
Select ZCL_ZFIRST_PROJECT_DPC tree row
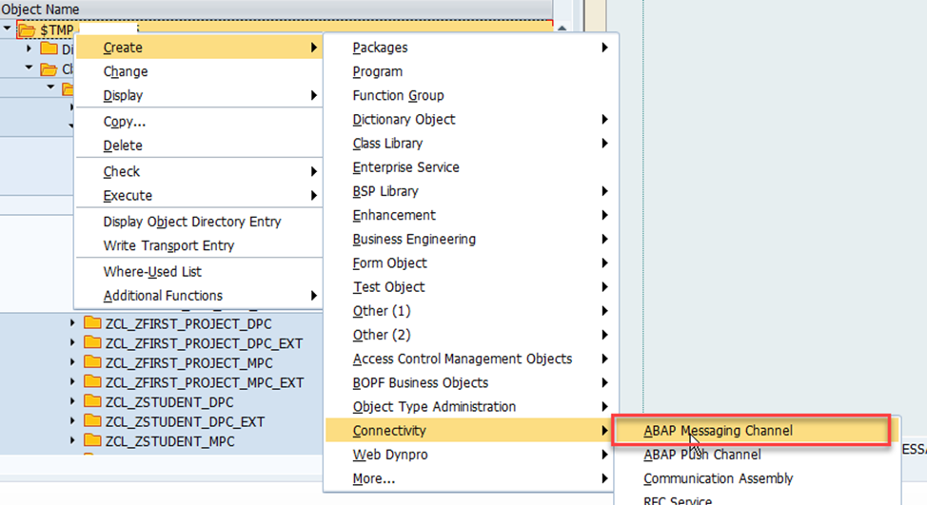pos(188,323)
